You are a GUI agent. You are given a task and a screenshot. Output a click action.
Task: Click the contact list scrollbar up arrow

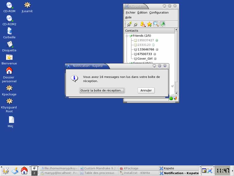point(176,30)
